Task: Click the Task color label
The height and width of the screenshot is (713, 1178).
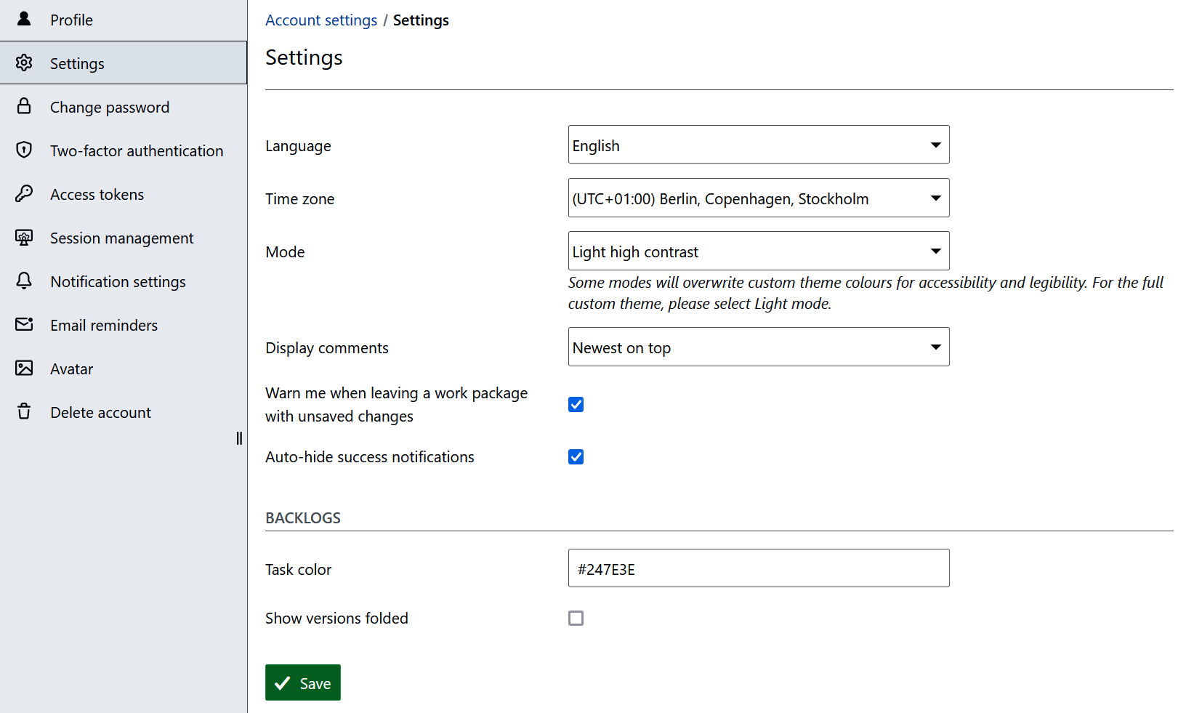Action: coord(298,570)
